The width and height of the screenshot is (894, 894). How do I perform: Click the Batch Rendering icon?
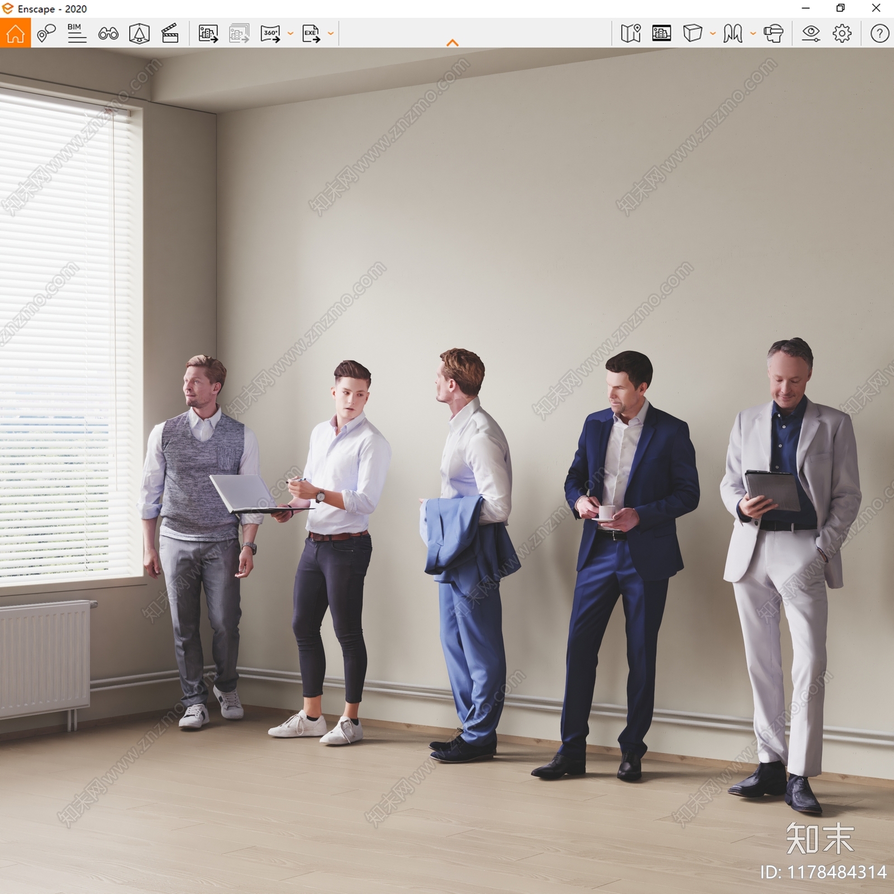click(x=239, y=34)
